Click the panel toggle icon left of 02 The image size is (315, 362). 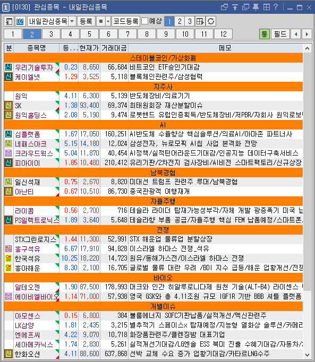click(9, 21)
